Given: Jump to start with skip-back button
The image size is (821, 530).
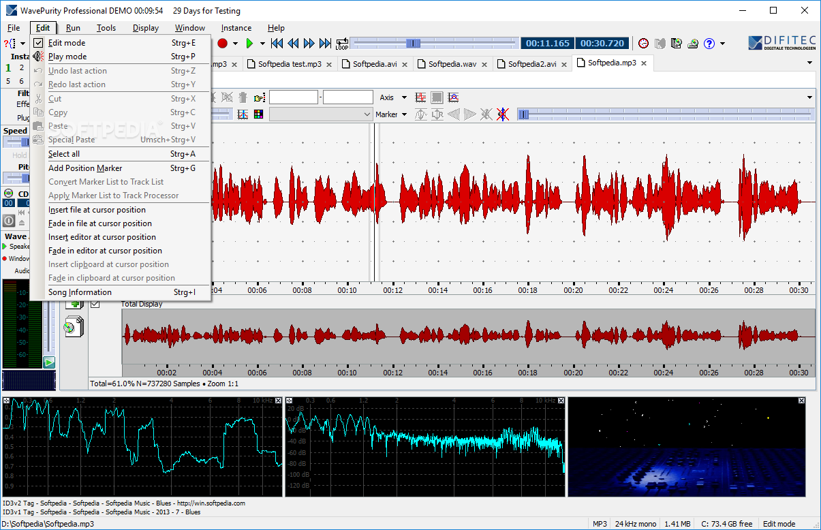Looking at the screenshot, I should [x=277, y=44].
